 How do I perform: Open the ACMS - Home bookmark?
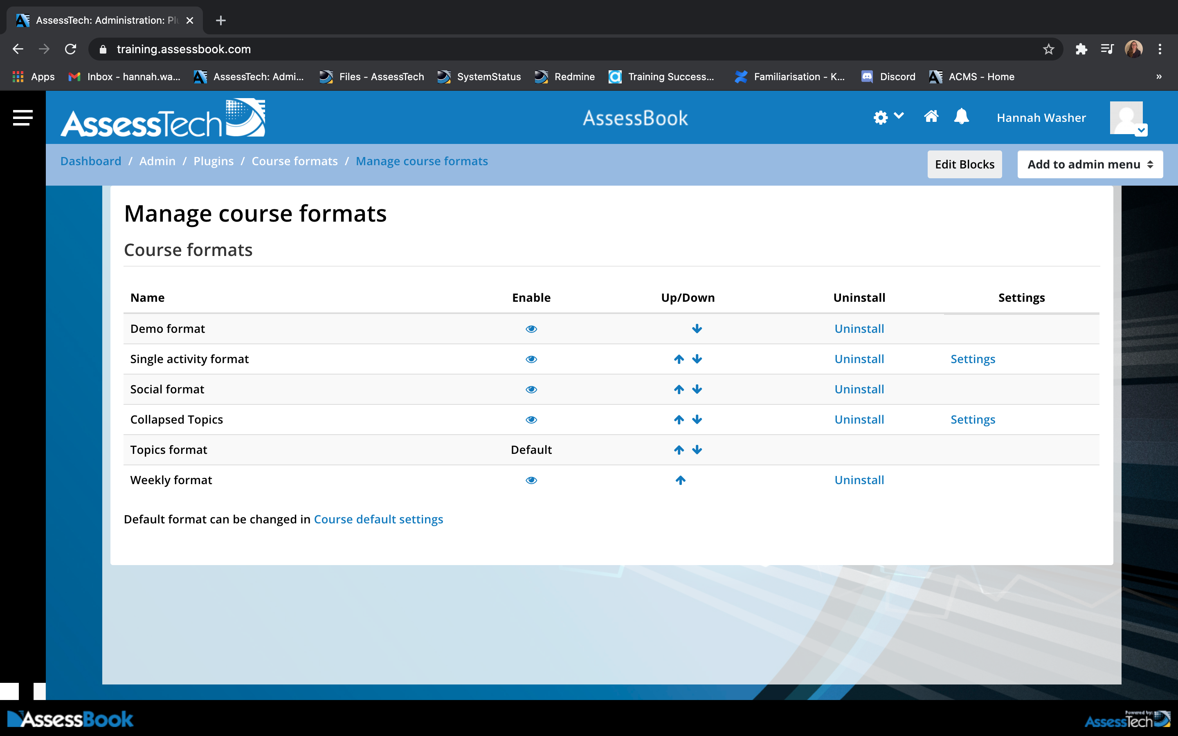[972, 77]
